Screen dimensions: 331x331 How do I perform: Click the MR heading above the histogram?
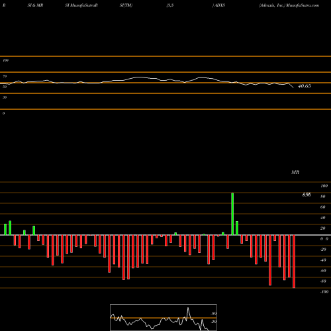(295, 172)
